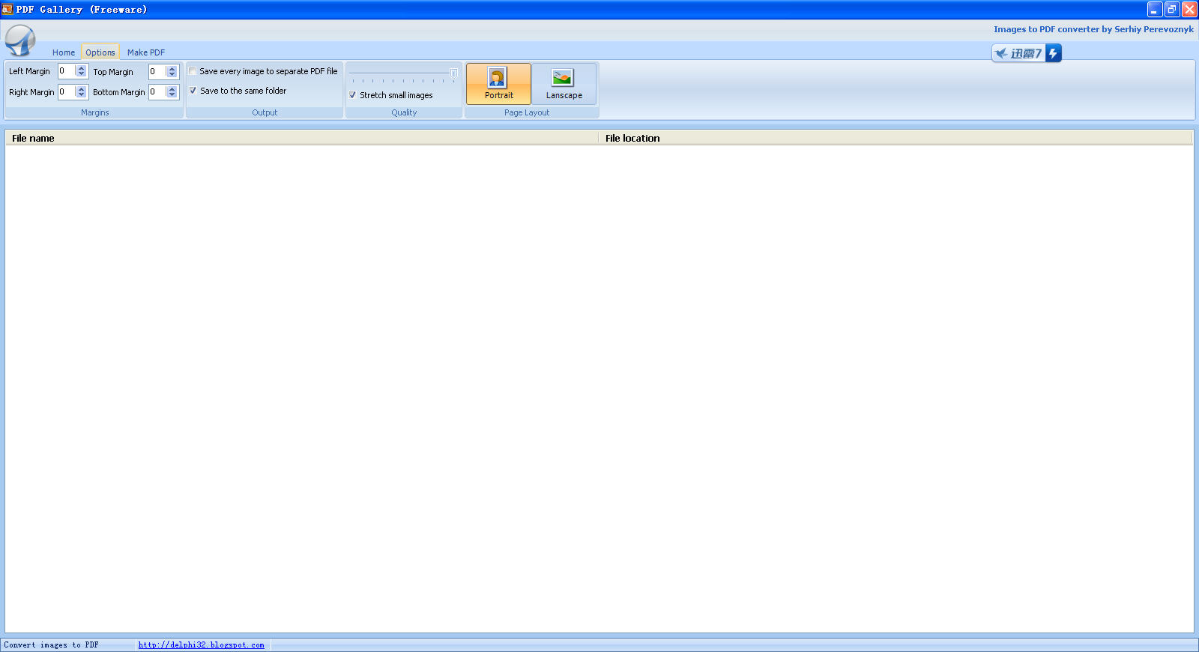Increase Bottom Margin with up arrow
The image size is (1199, 652).
tap(172, 88)
